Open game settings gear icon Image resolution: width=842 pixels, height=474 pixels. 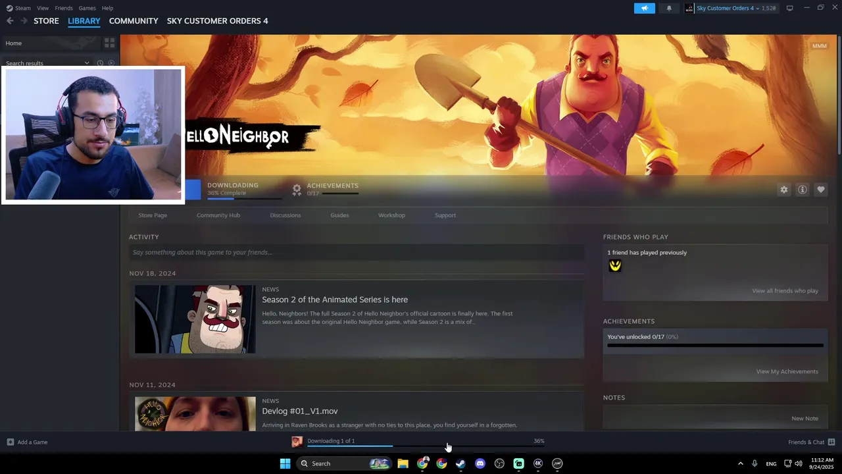point(783,190)
